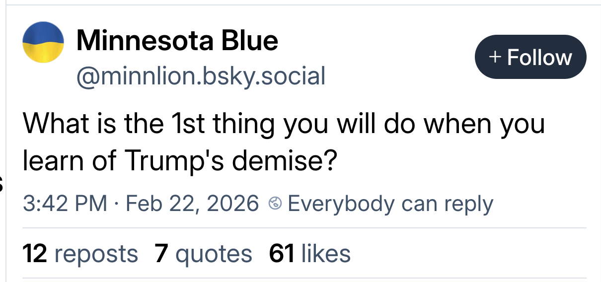
Task: Show the 61 likes list
Action: [x=309, y=254]
